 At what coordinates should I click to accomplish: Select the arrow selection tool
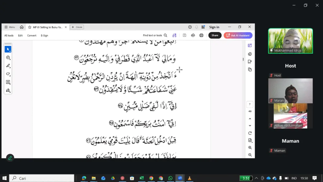click(x=8, y=49)
